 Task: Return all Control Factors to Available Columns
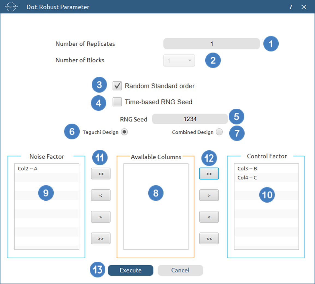click(x=209, y=239)
